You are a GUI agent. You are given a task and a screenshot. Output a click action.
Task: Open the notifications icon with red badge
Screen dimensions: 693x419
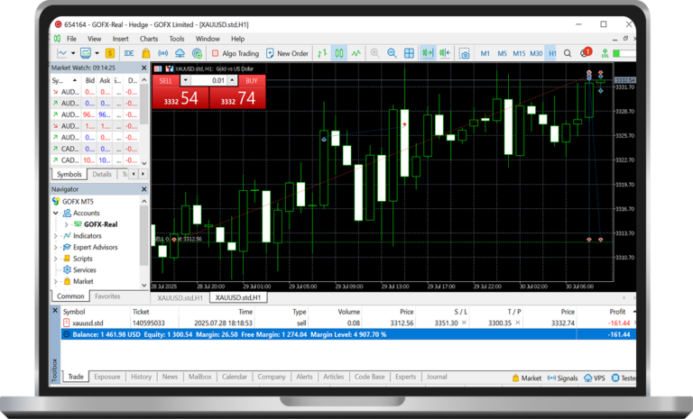tap(586, 52)
